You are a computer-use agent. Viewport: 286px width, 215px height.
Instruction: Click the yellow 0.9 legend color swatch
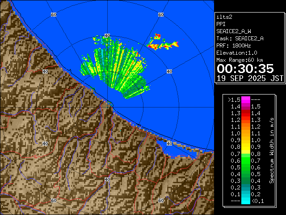[245, 146]
